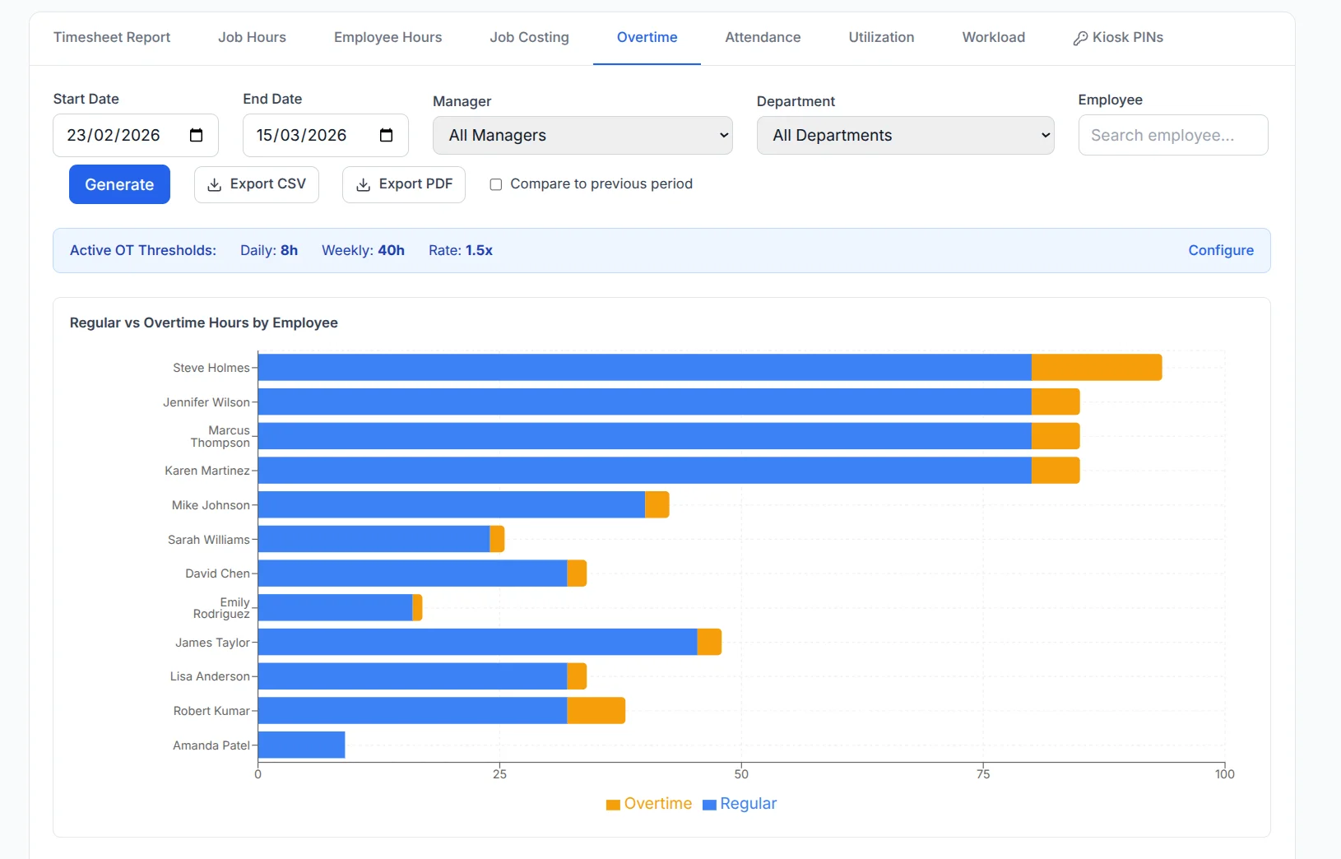Click the download icon in Export CSV
This screenshot has height=859, width=1341.
[x=214, y=185]
